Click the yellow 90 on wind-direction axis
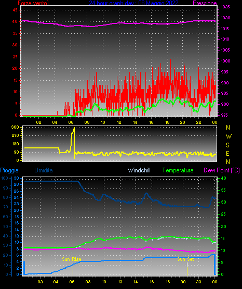This screenshot has width=242, height=289. [17, 152]
